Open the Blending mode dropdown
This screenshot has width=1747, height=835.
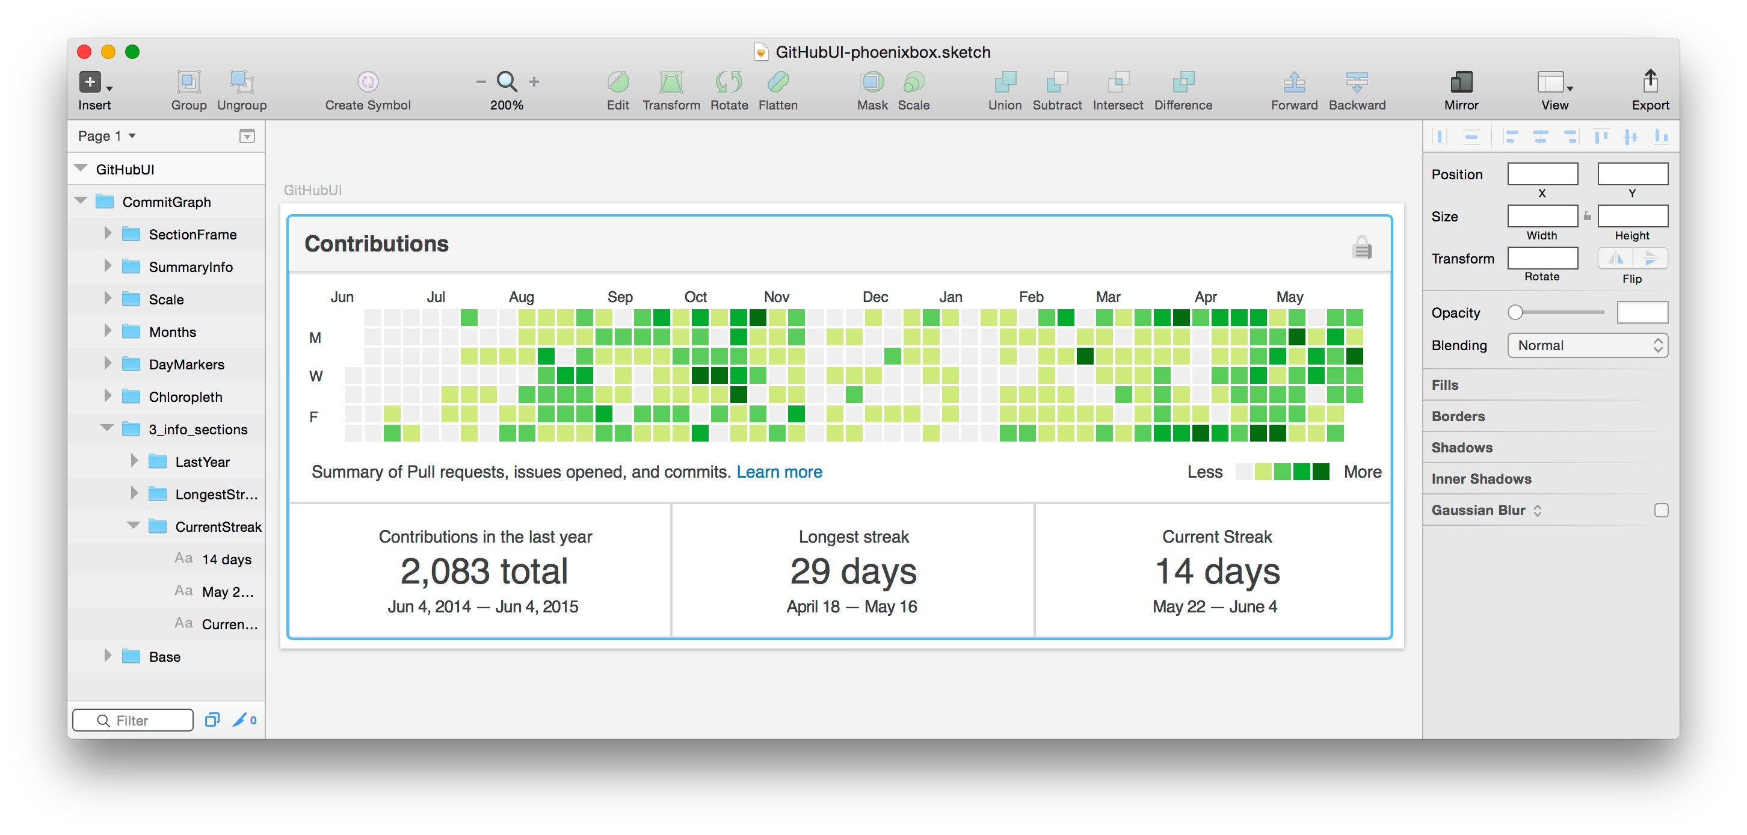pyautogui.click(x=1587, y=345)
